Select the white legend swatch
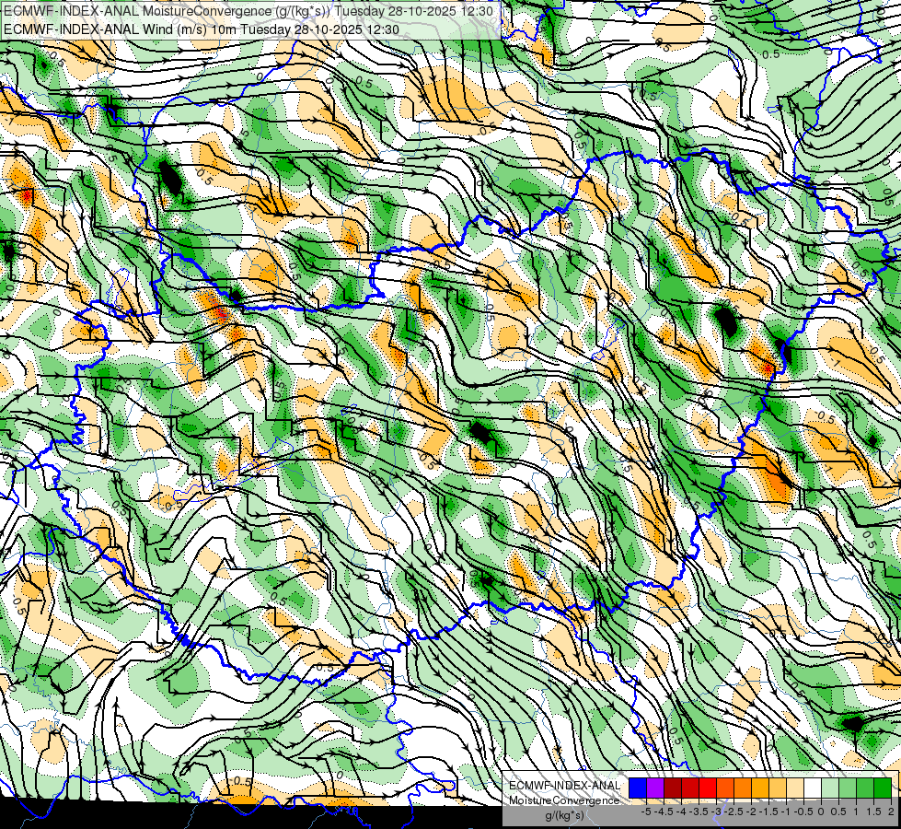This screenshot has width=901, height=829. pos(813,788)
